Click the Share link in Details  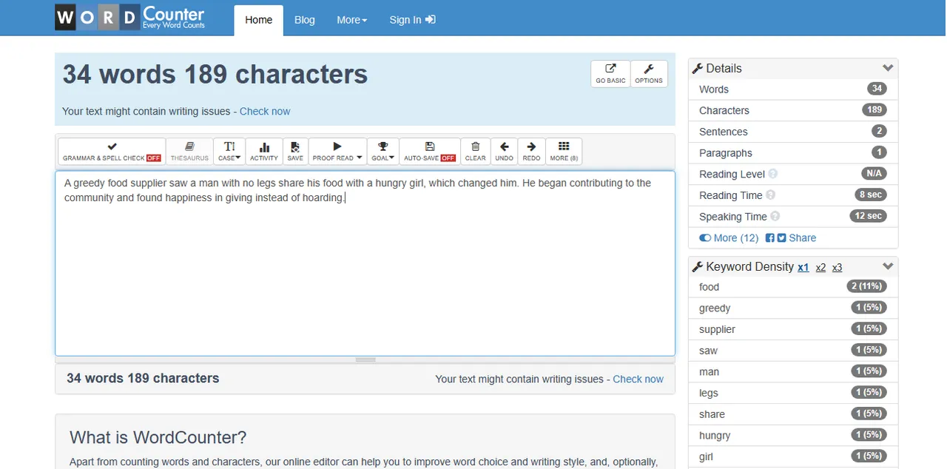(803, 238)
